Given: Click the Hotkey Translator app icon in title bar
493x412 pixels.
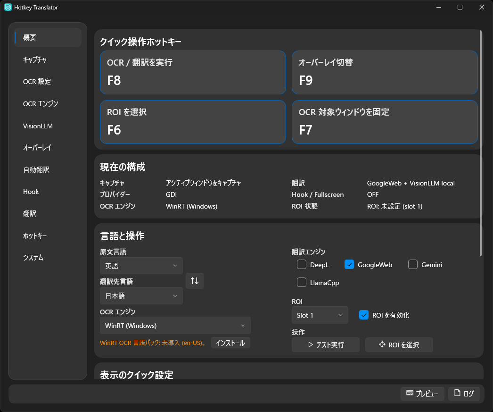Looking at the screenshot, I should (8, 7).
